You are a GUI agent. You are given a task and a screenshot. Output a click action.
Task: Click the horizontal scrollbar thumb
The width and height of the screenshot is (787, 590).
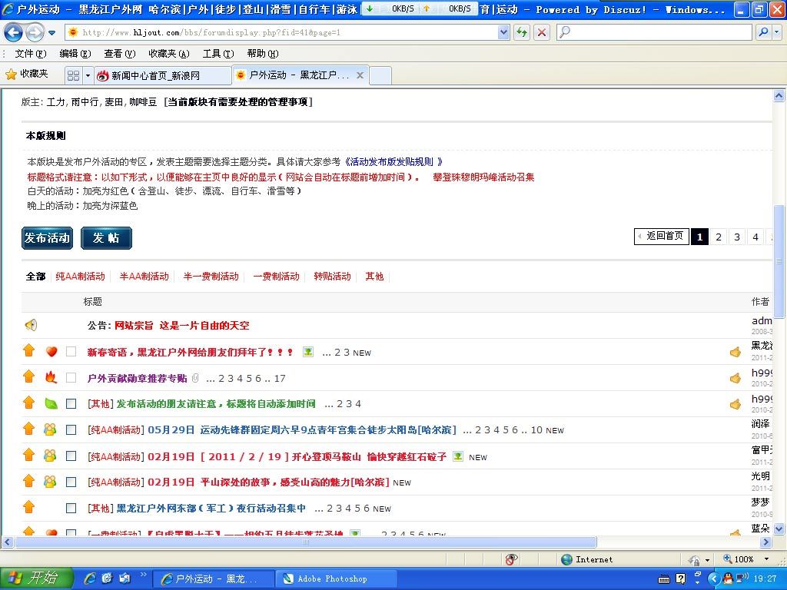(307, 542)
